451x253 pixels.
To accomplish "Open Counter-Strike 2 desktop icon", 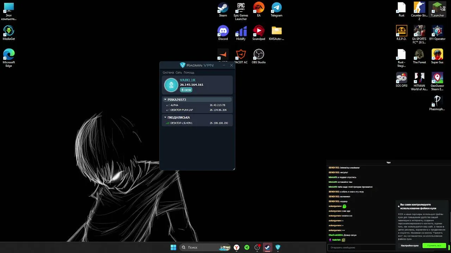I will 419,11.
